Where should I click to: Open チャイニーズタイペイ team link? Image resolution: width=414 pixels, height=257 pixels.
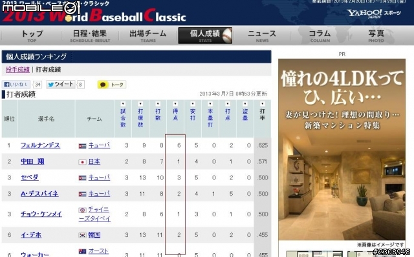[94, 214]
